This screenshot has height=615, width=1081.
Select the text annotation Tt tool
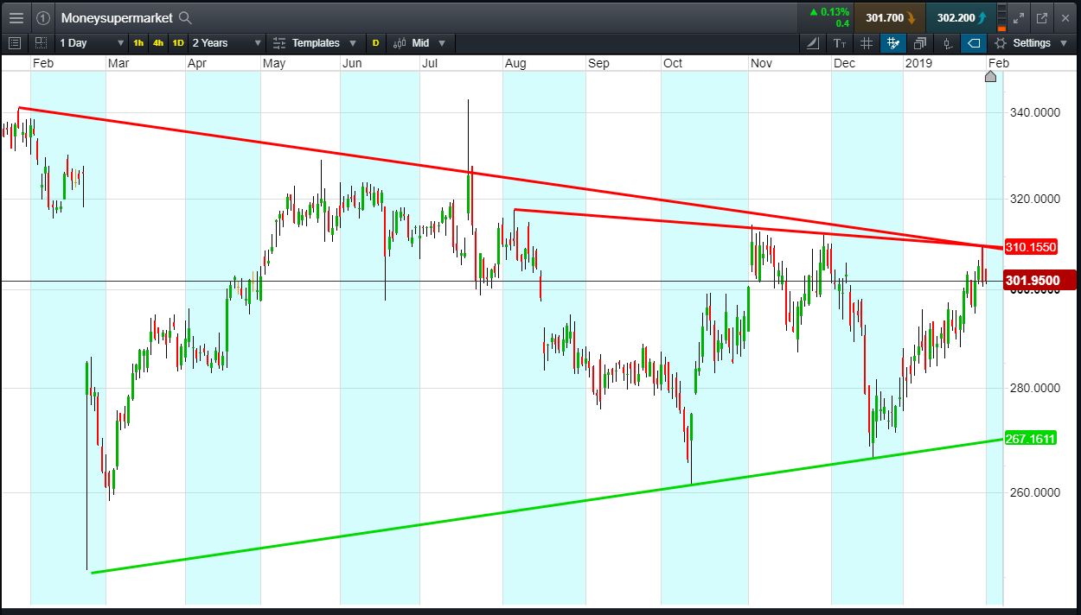click(839, 42)
